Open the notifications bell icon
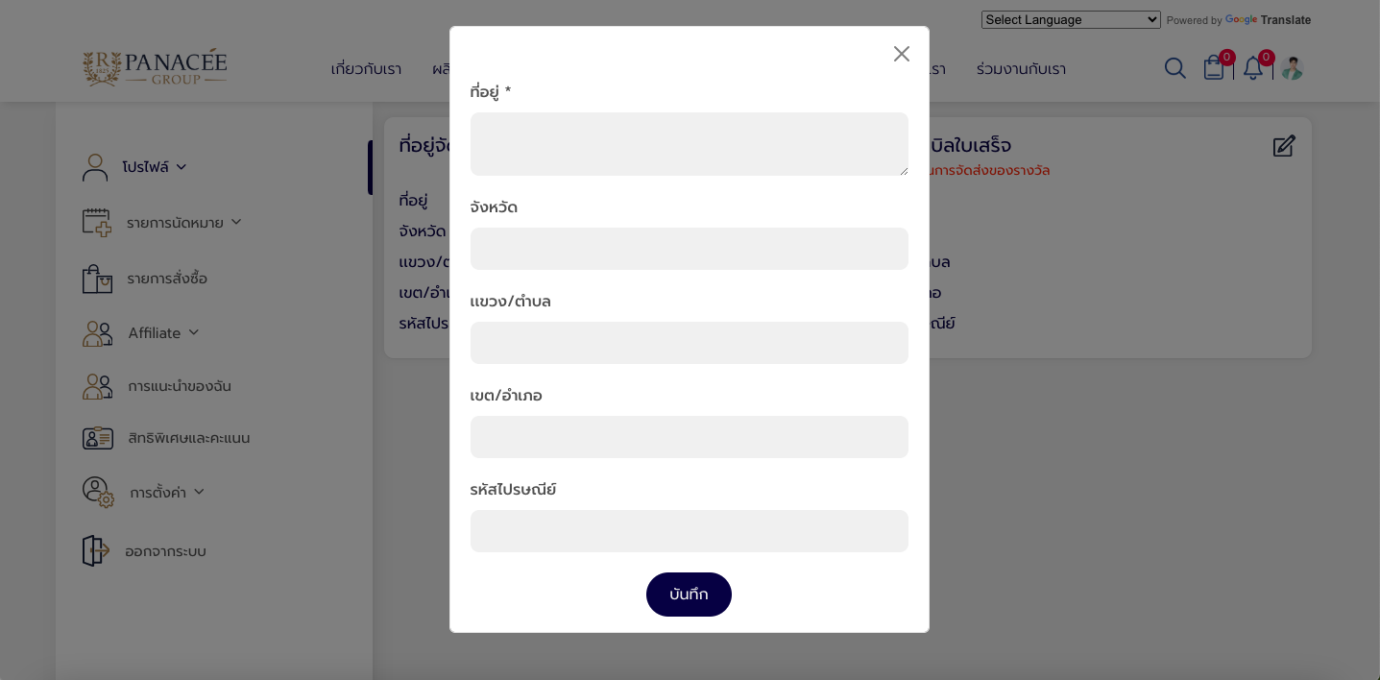 point(1252,68)
